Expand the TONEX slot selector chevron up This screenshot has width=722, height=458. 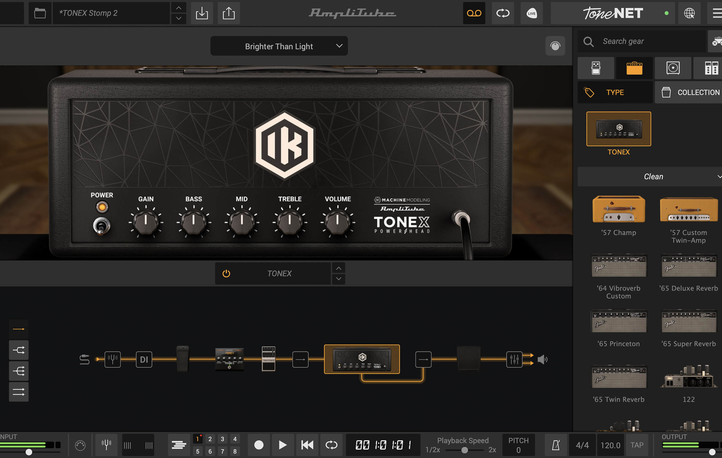click(339, 269)
